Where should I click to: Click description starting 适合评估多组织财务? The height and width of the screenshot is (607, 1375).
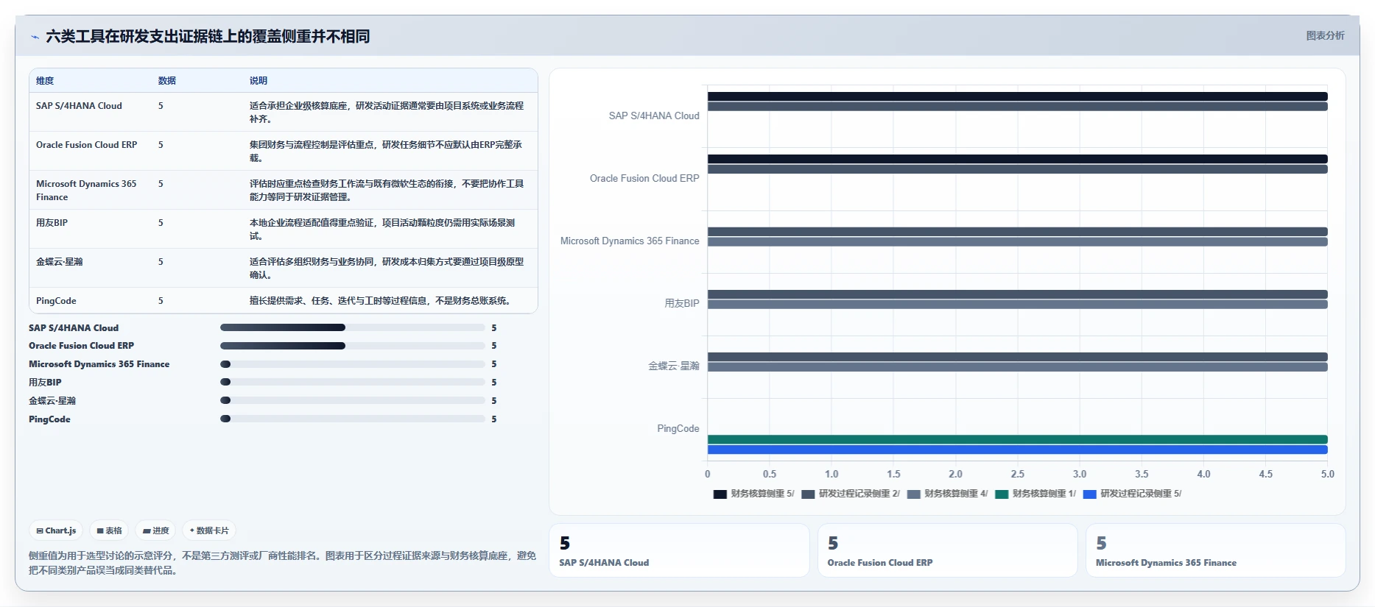coord(387,269)
